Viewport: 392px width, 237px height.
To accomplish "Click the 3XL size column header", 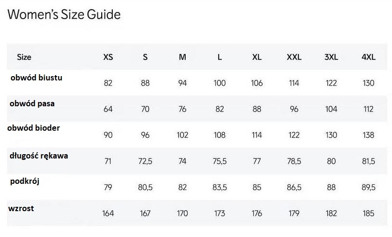I will point(331,57).
